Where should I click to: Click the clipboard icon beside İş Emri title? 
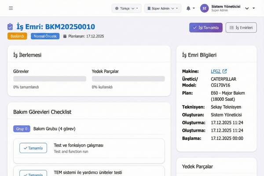10,27
